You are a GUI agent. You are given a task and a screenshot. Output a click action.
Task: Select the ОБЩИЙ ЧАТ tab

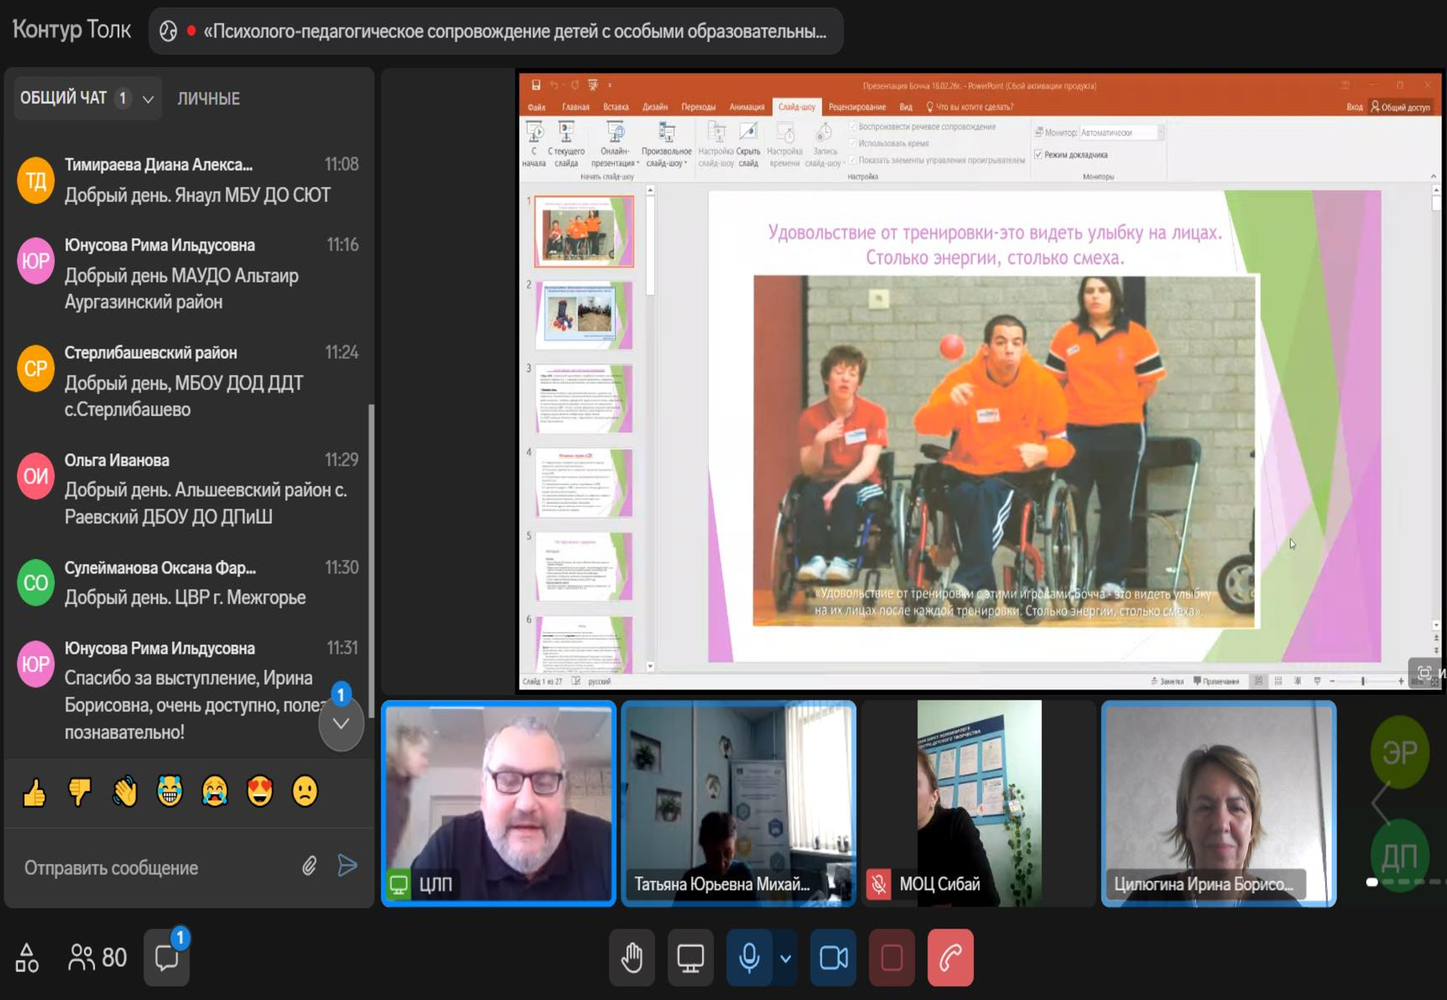pos(64,98)
